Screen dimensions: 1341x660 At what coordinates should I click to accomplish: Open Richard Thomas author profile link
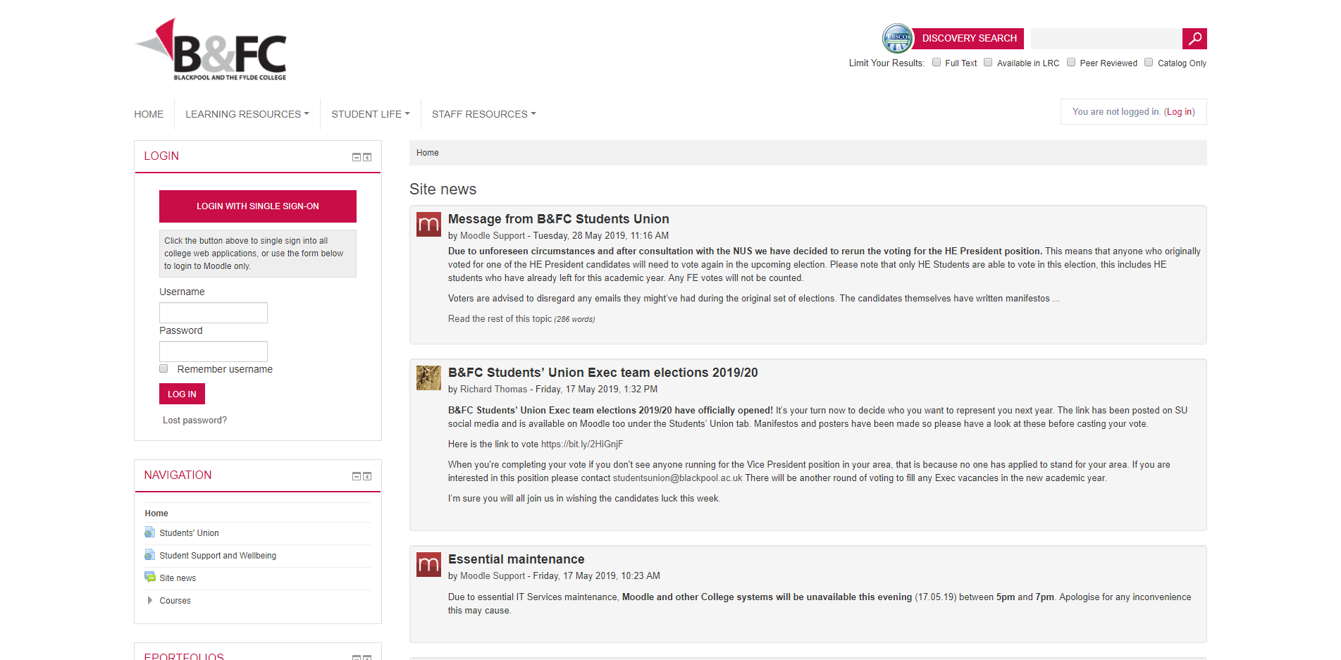pos(493,390)
